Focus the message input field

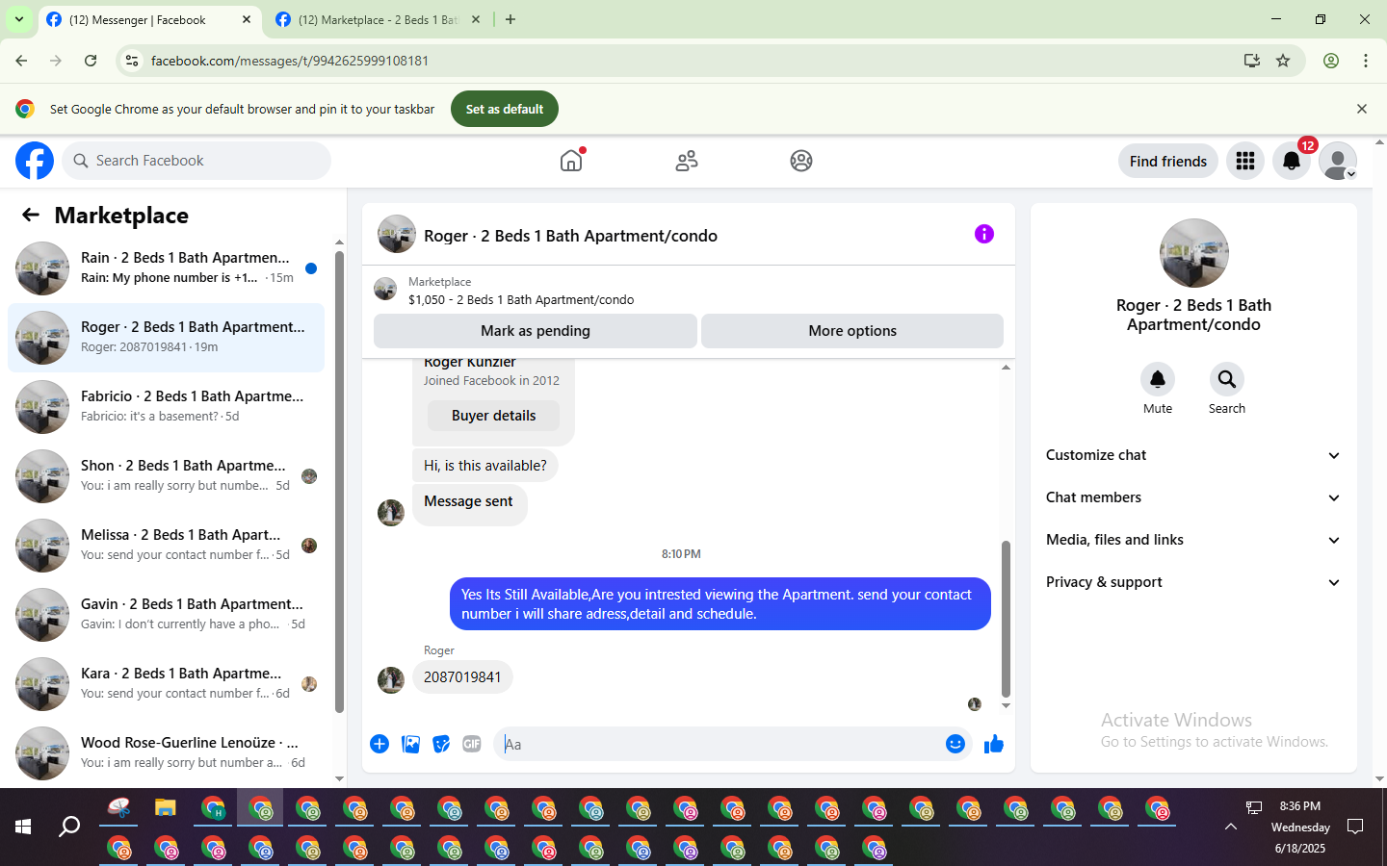click(720, 744)
